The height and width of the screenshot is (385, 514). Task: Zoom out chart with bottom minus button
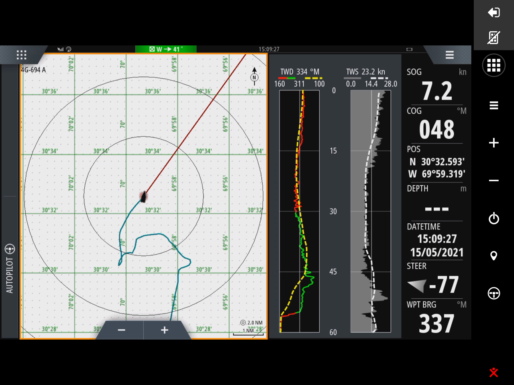pos(121,330)
